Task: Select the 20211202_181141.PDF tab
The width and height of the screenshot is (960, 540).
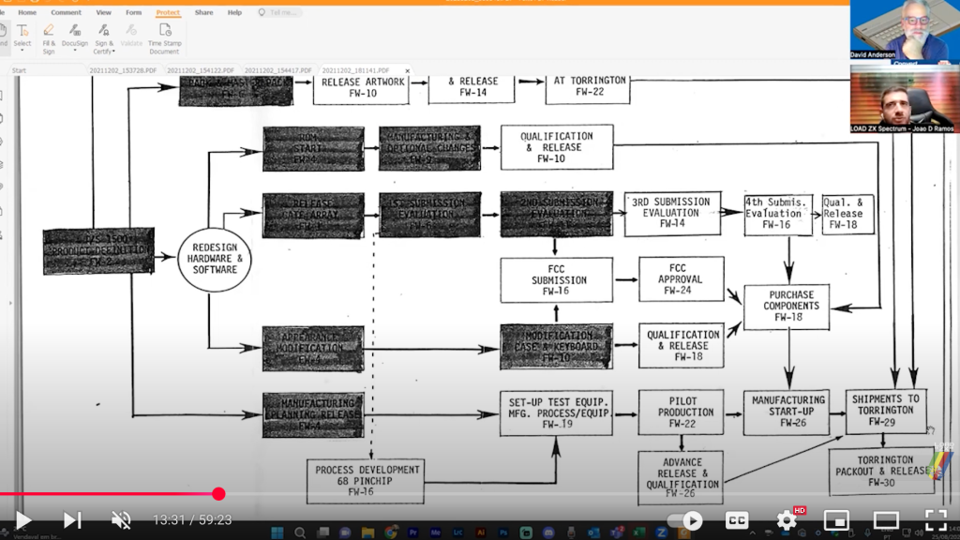Action: tap(355, 70)
